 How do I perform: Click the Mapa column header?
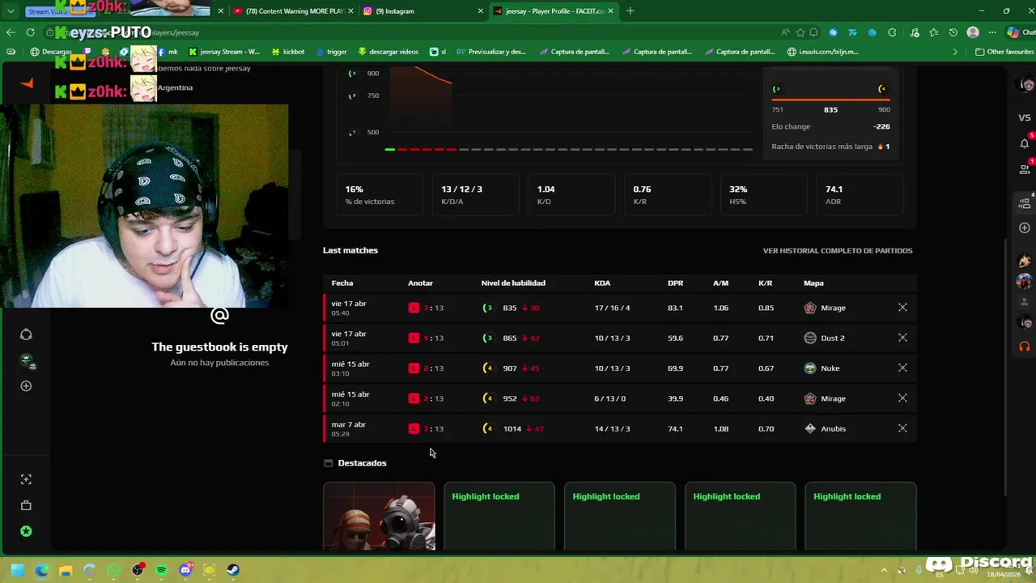pos(813,283)
